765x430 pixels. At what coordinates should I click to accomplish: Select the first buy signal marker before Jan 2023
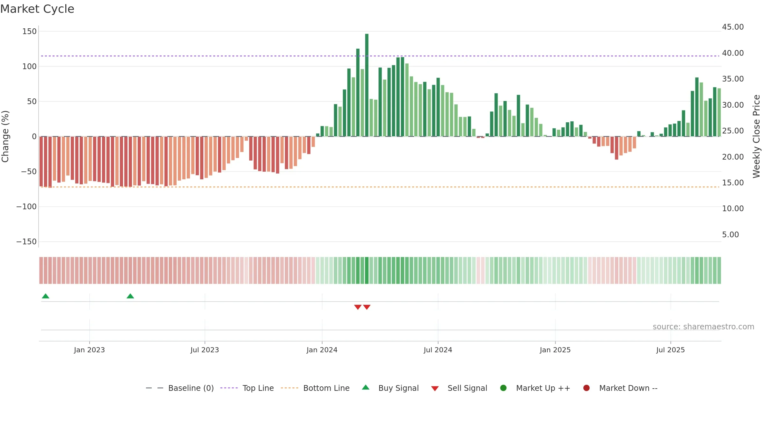pyautogui.click(x=46, y=296)
